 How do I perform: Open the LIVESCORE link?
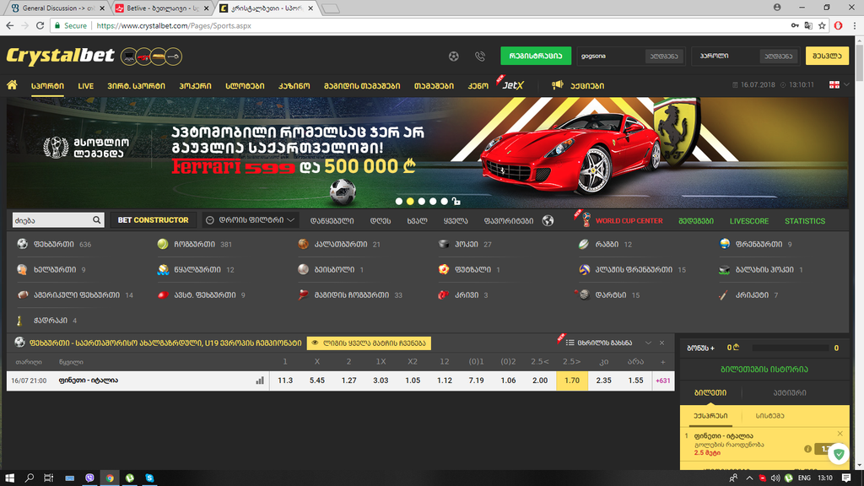tap(749, 221)
